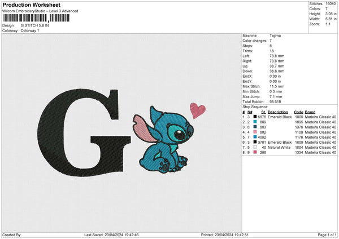The height and width of the screenshot is (239, 339).
Task: Click the 'Code' column header
Action: pos(298,112)
